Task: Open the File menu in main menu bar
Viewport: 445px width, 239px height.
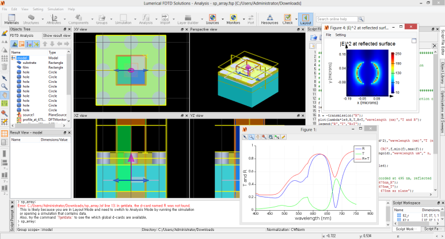Action: click(5, 9)
